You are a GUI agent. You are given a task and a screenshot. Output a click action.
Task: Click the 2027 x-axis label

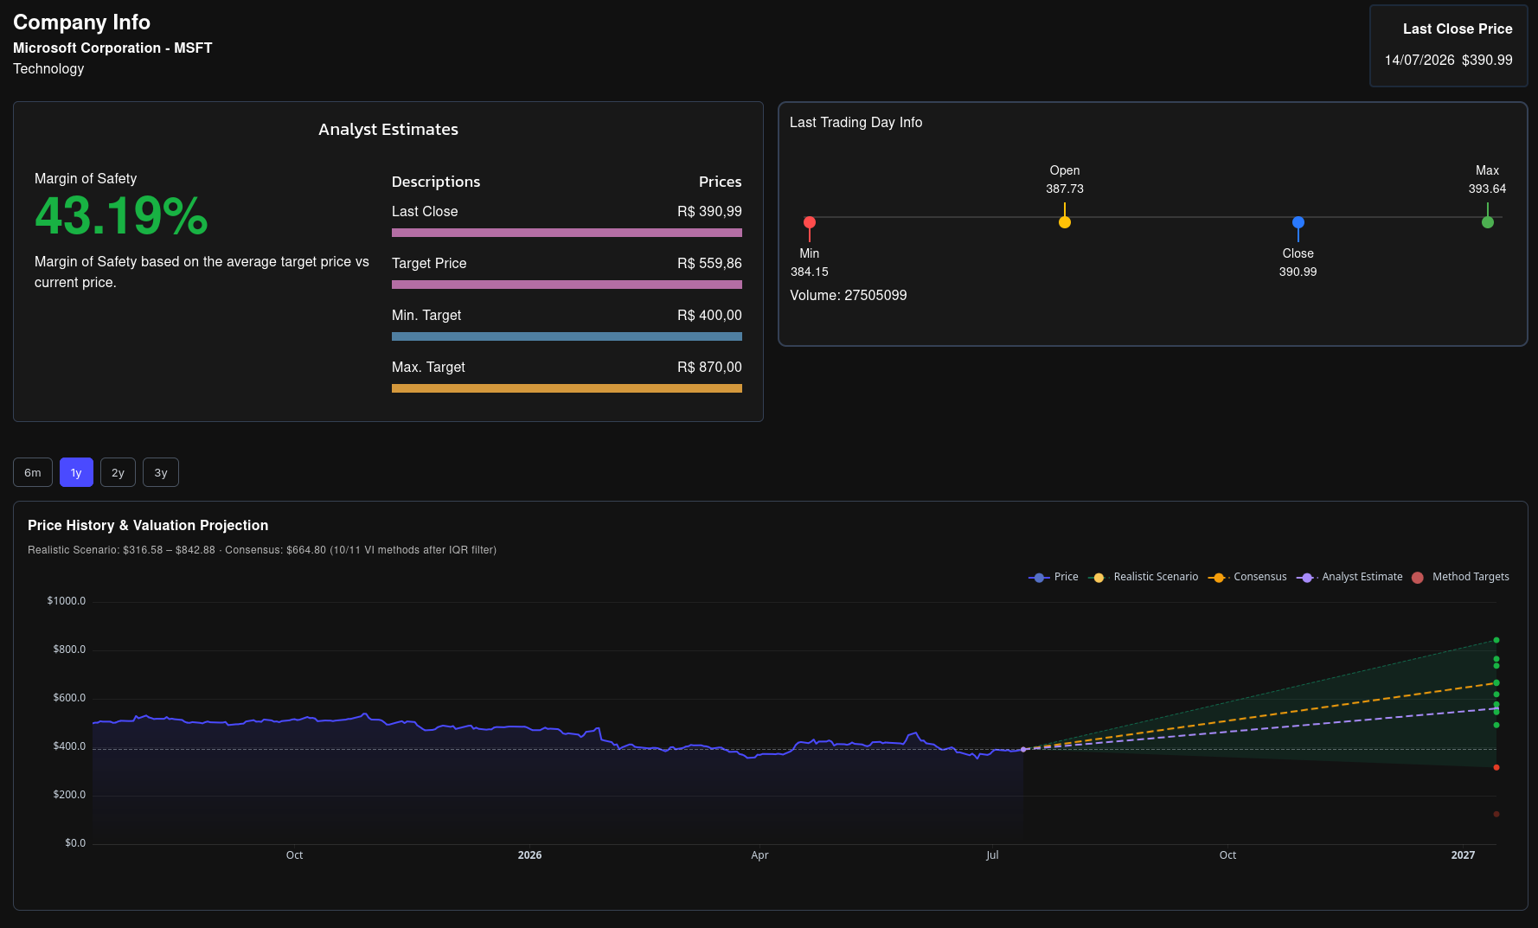point(1463,855)
